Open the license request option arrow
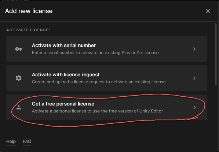219x152 pixels. click(195, 78)
